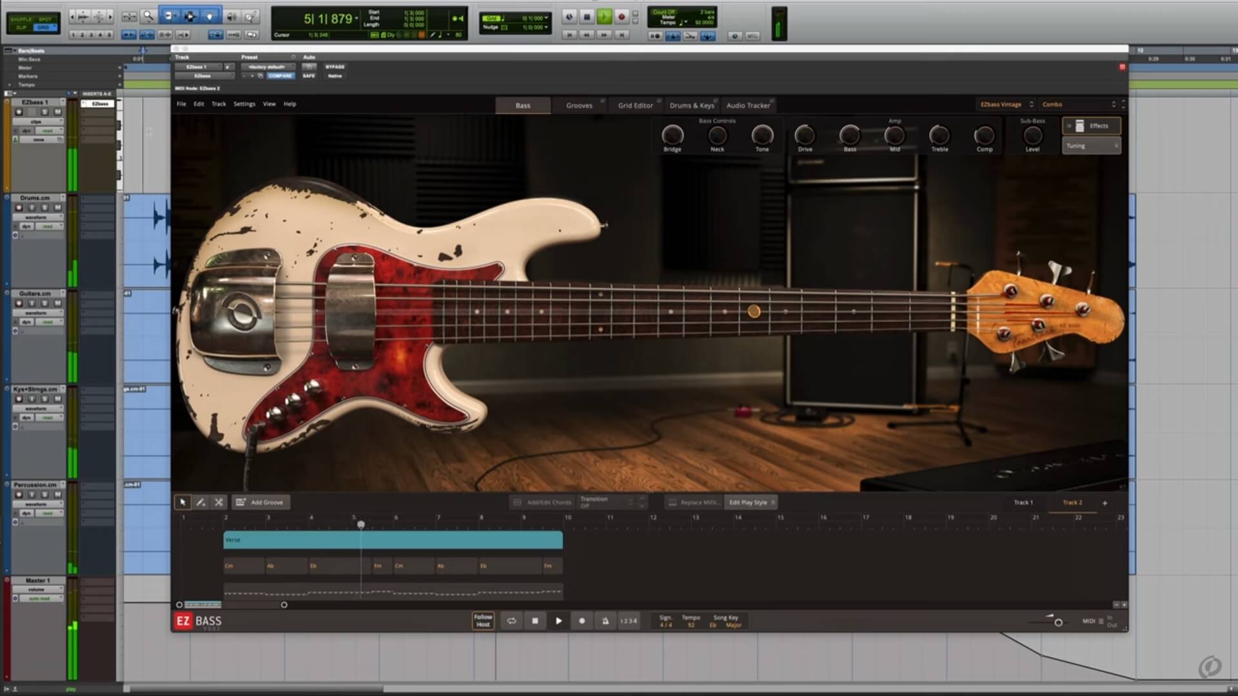Add a new track with plus icon

1105,503
